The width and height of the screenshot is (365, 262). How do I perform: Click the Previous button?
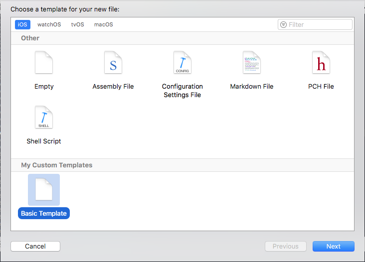click(285, 246)
